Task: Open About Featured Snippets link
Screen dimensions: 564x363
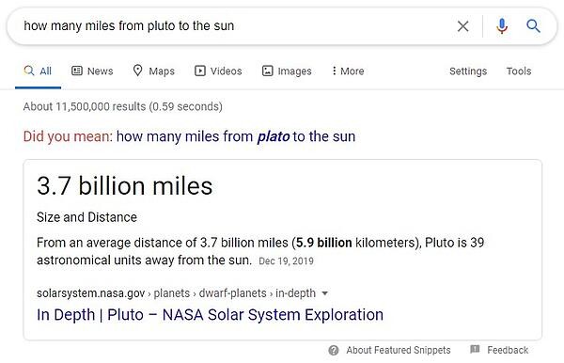Action: click(399, 350)
